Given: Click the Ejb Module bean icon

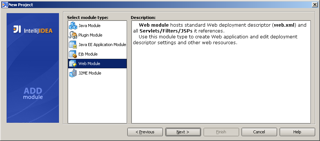Looking at the screenshot, I should (73, 54).
